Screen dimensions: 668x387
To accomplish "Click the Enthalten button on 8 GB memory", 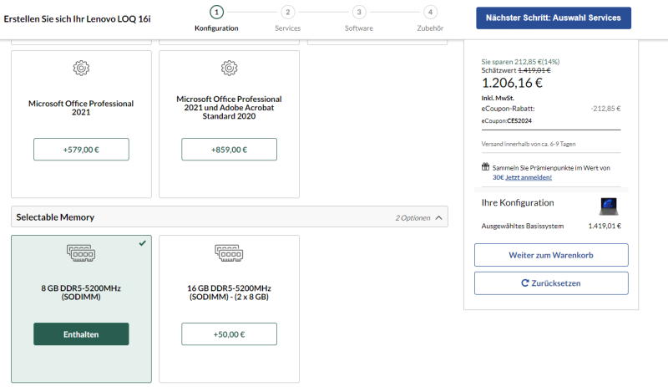I will point(81,334).
